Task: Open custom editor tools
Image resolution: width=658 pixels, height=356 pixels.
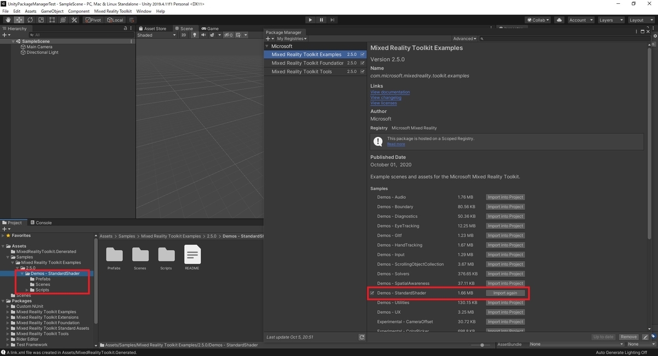Action: click(x=73, y=20)
